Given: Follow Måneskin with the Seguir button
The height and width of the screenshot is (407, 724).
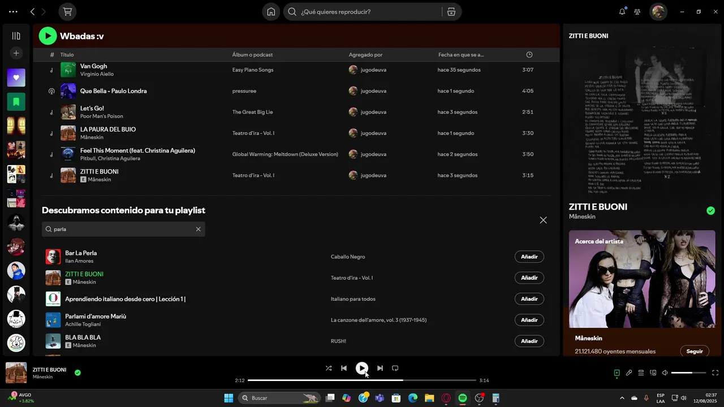Looking at the screenshot, I should click(695, 351).
